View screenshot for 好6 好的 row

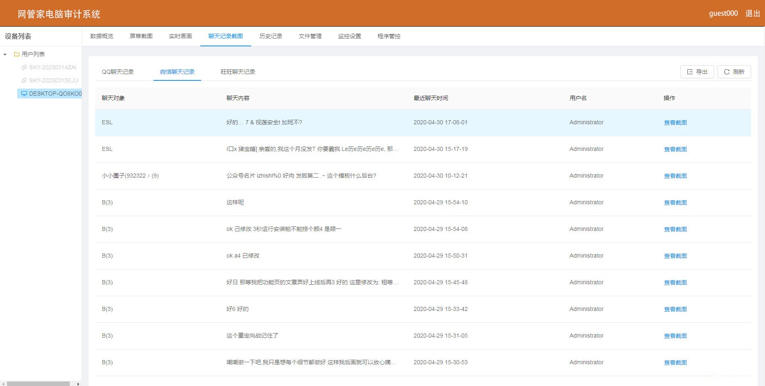[676, 309]
